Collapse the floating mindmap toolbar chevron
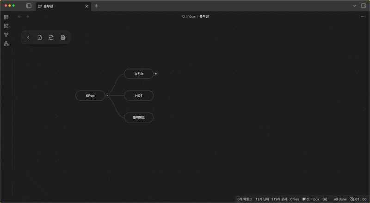This screenshot has width=370, height=203. pos(28,37)
